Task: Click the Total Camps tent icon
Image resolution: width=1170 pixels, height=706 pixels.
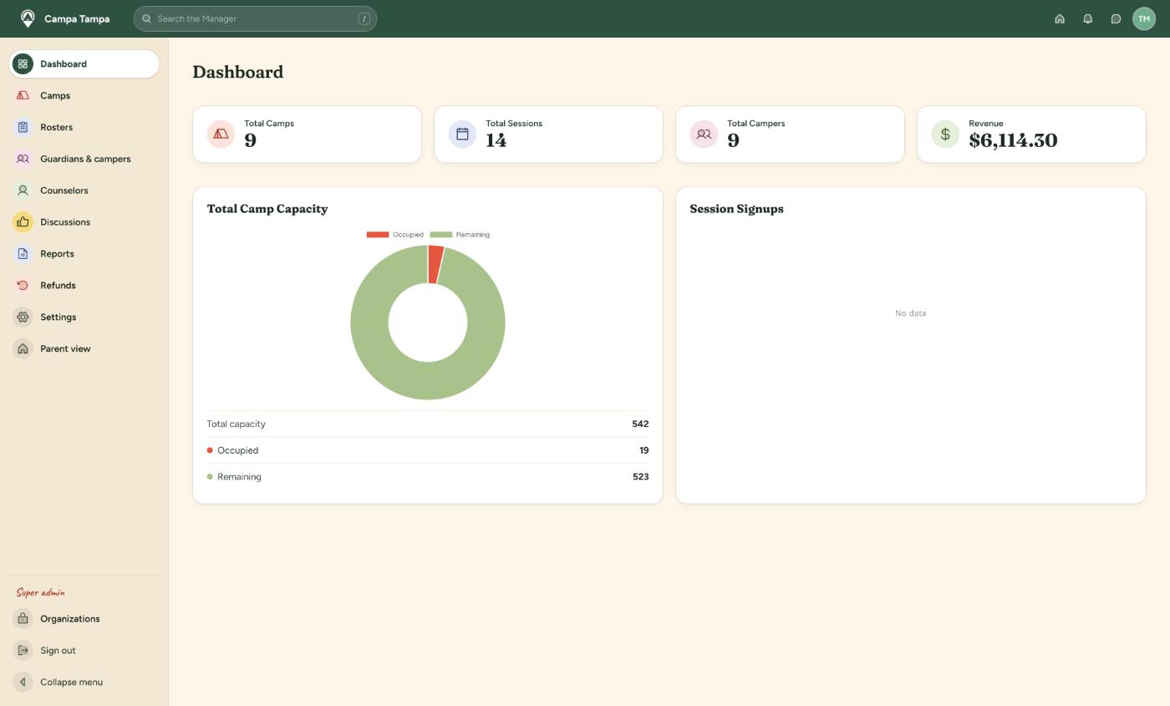Action: click(221, 134)
